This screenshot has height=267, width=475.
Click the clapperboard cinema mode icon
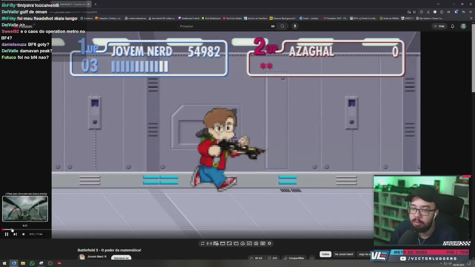click(223, 244)
